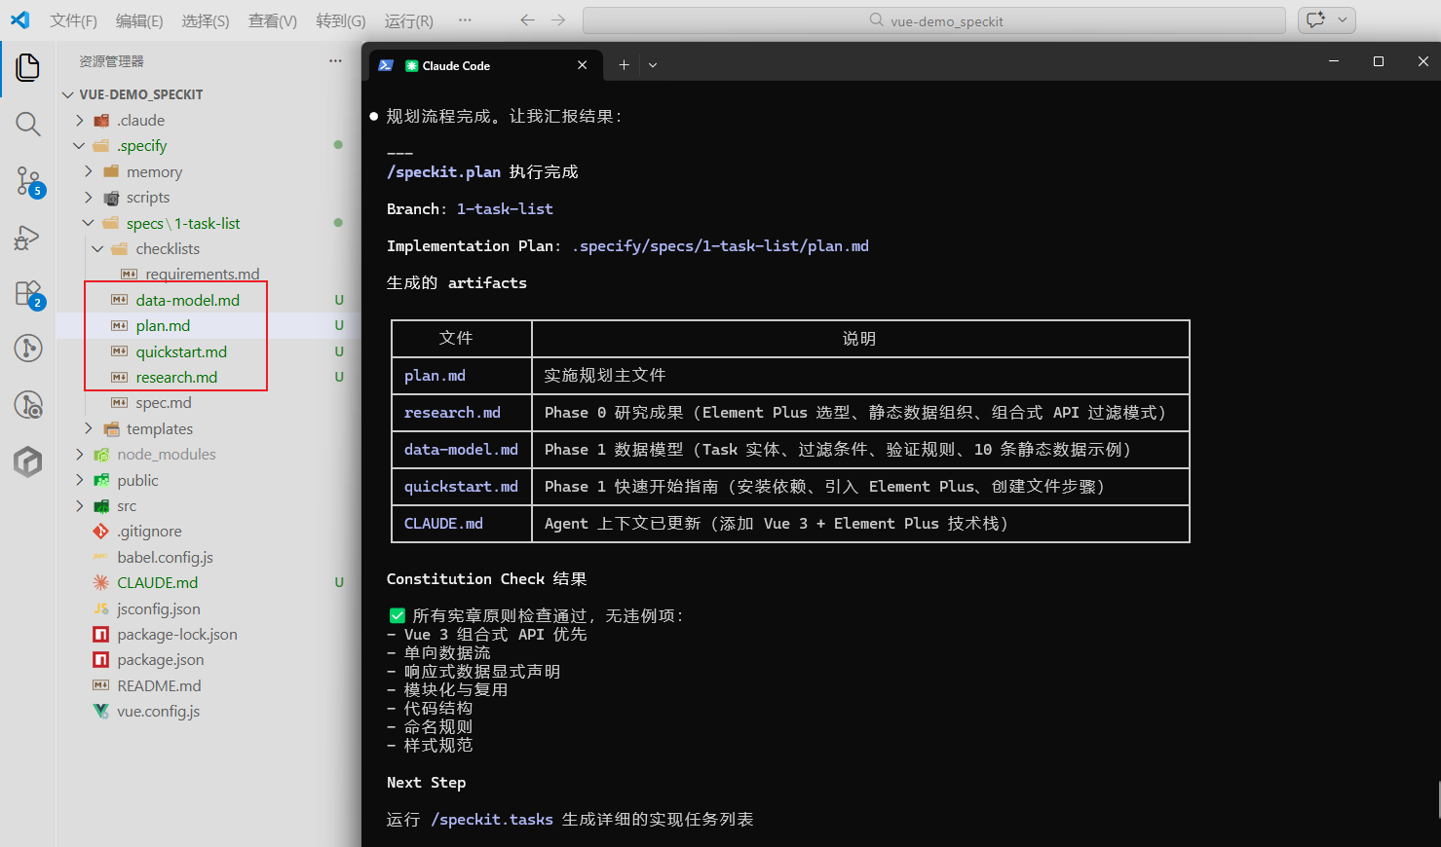Expand the scripts folder
This screenshot has height=847, width=1441.
(x=89, y=198)
